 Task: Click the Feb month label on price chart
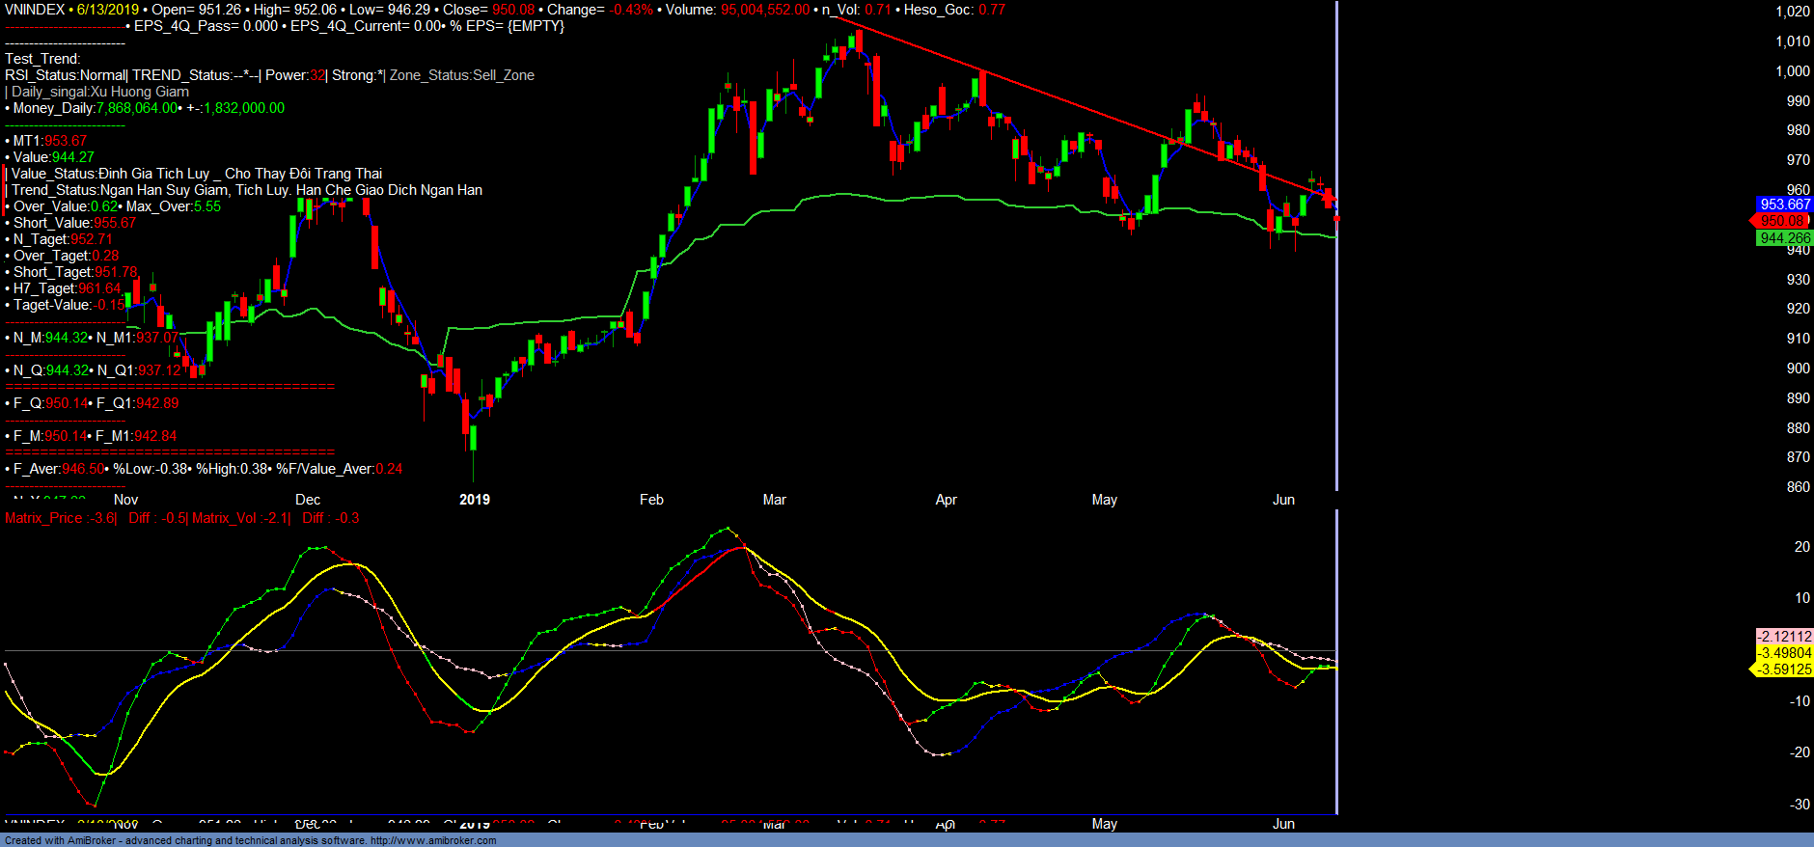(651, 500)
